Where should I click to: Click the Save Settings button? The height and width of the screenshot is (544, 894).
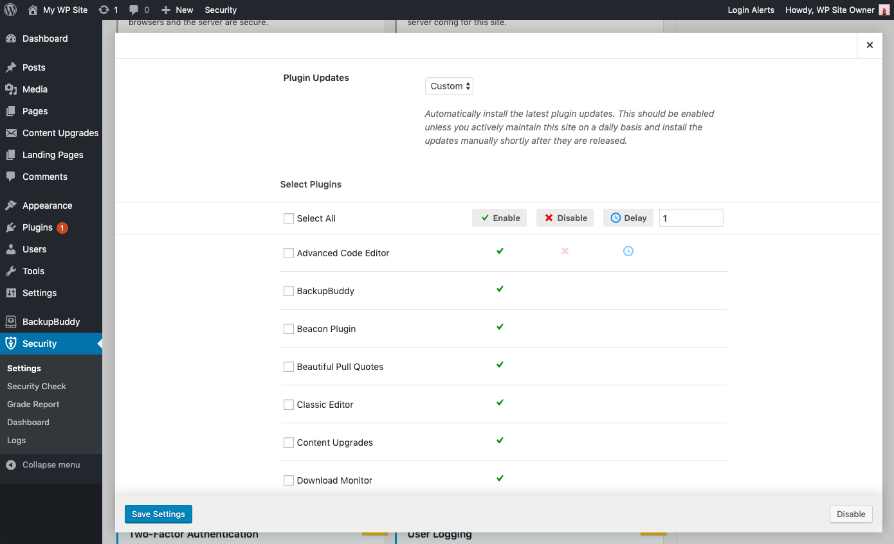158,514
